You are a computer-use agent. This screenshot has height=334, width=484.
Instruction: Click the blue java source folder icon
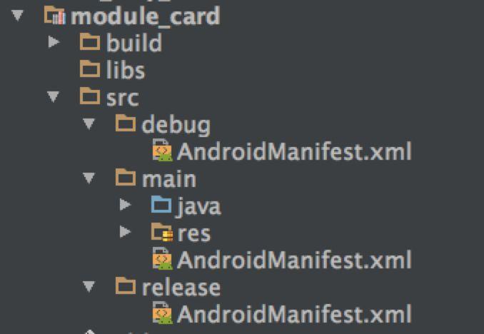click(161, 204)
